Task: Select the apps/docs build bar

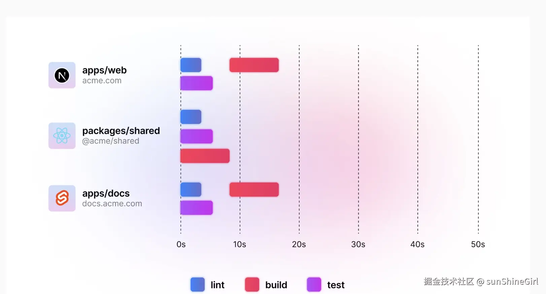Action: click(254, 190)
